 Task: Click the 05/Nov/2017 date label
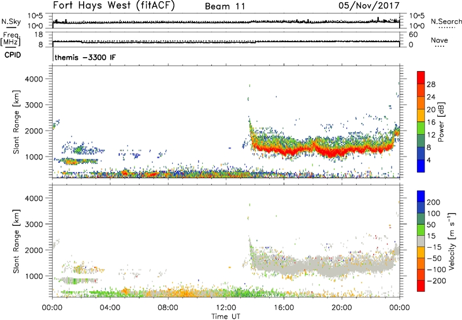(369, 5)
